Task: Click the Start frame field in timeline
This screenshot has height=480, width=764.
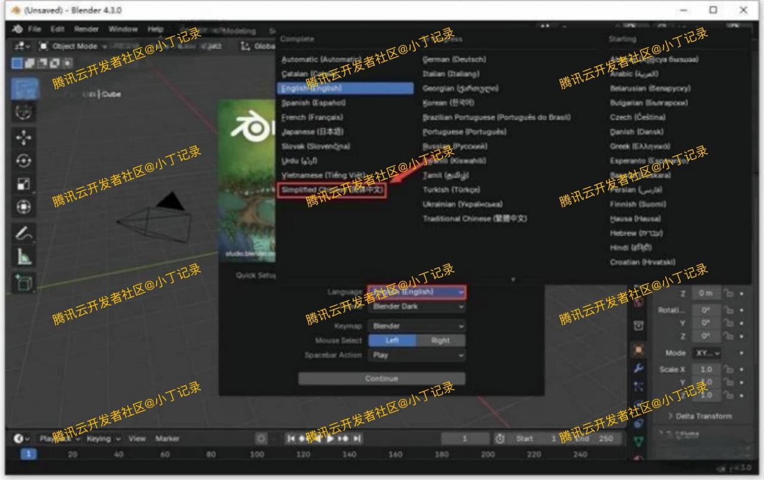Action: 536,439
